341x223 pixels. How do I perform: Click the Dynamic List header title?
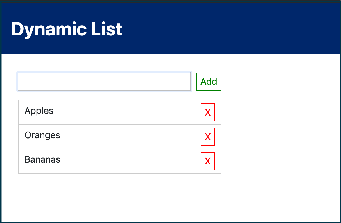[66, 28]
